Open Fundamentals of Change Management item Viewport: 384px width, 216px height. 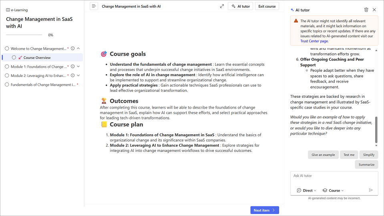point(43,85)
